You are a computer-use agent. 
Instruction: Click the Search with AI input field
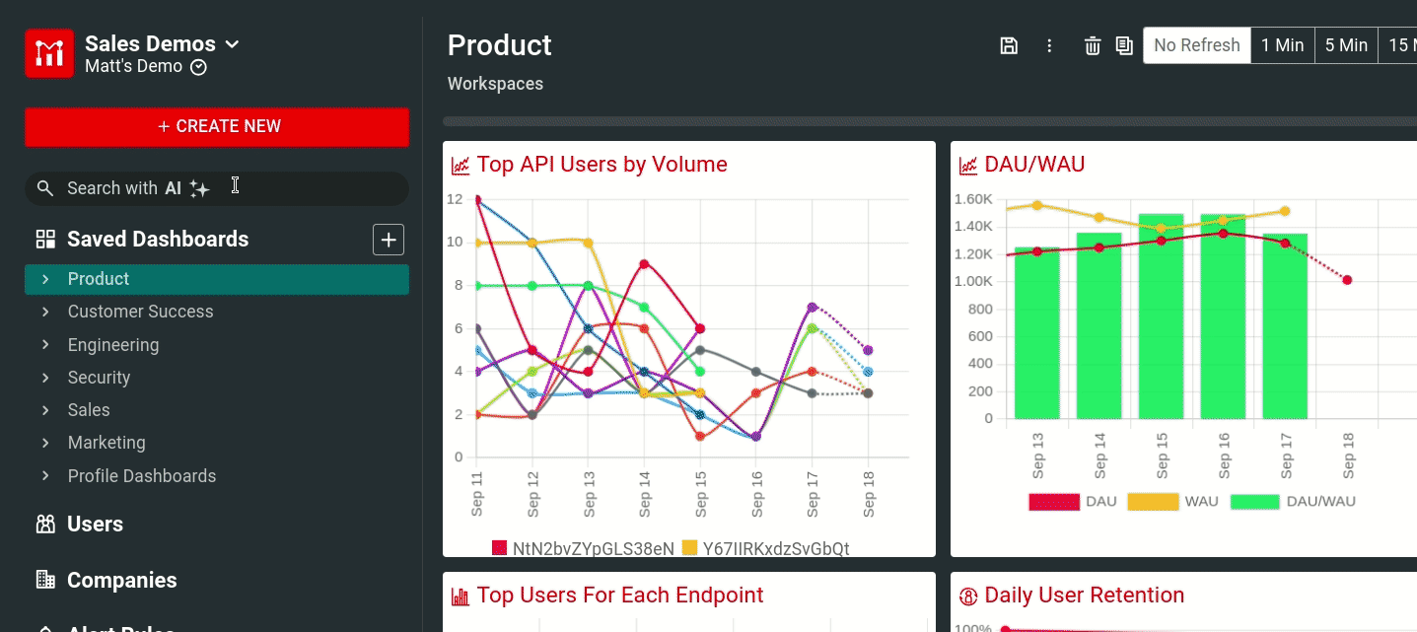pyautogui.click(x=217, y=188)
